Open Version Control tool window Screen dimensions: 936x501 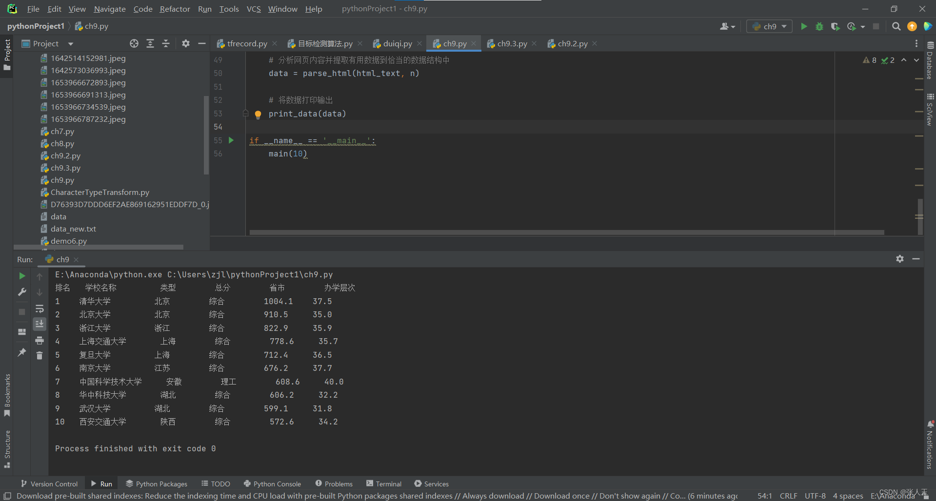pos(49,483)
